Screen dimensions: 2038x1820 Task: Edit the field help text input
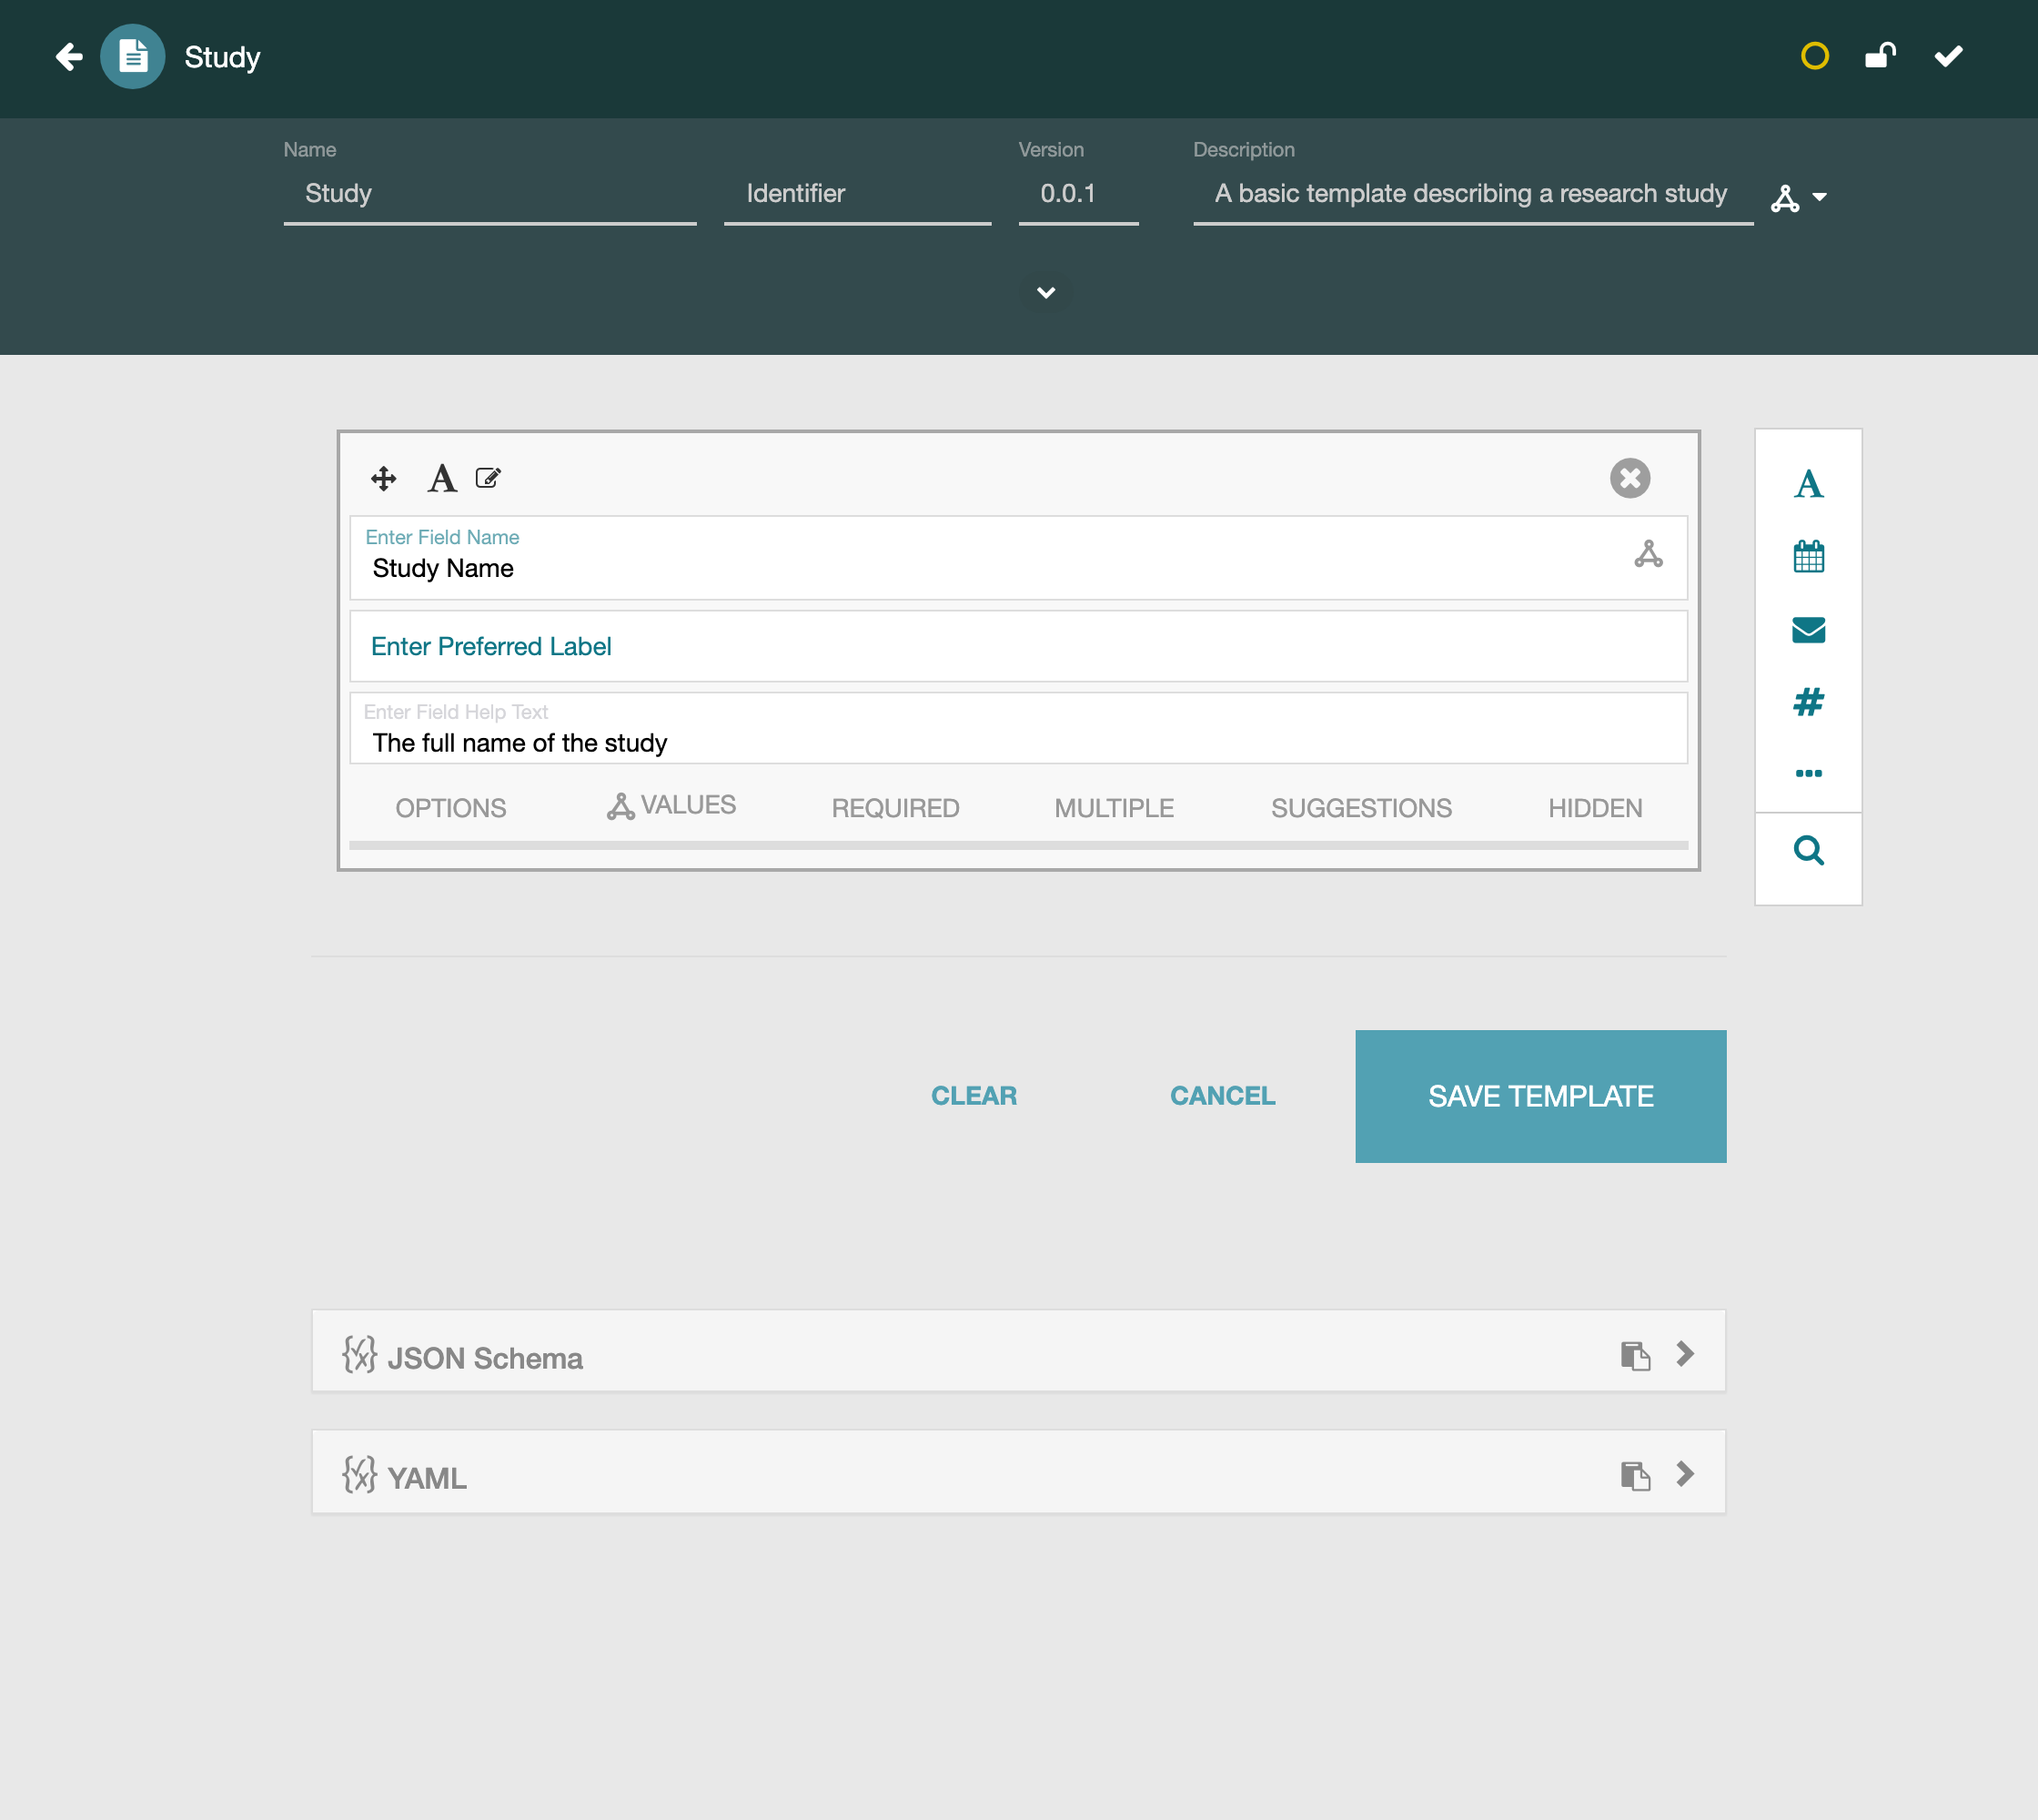(1018, 729)
